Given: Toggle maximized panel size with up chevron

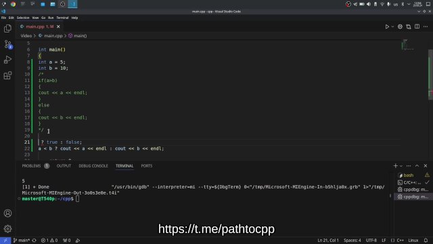Looking at the screenshot, I should pyautogui.click(x=417, y=165).
